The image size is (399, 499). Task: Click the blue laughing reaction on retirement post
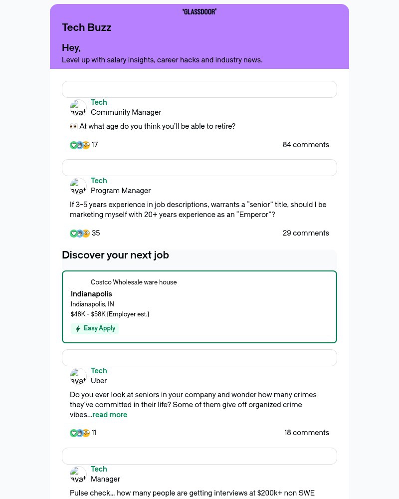[79, 145]
